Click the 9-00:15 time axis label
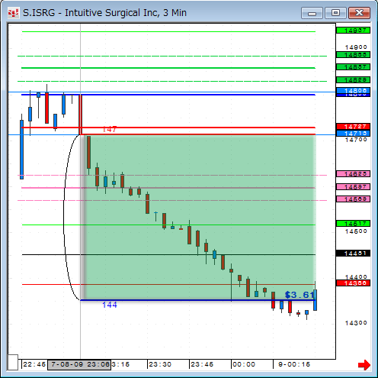 point(294,364)
